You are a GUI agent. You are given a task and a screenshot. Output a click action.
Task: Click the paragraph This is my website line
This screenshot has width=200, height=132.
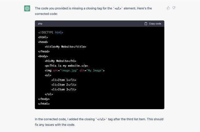[66, 66]
